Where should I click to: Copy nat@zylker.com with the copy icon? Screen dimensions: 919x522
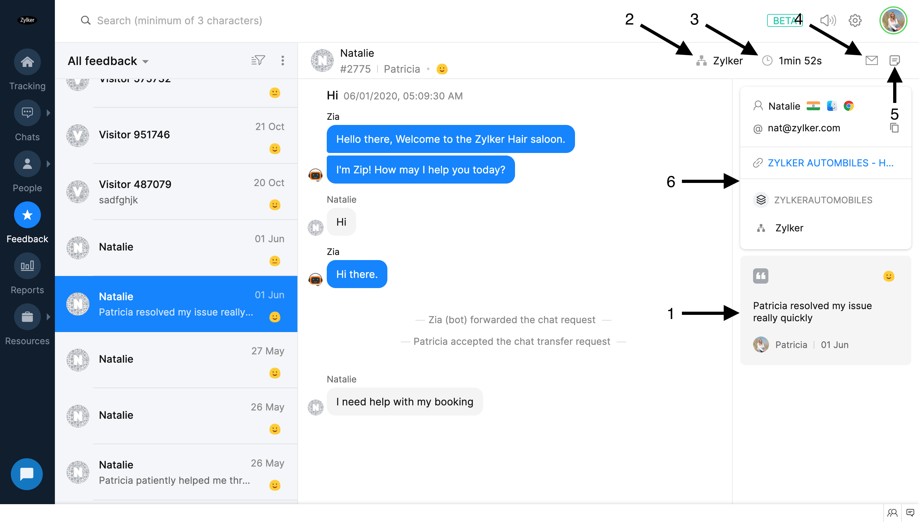[x=894, y=127]
